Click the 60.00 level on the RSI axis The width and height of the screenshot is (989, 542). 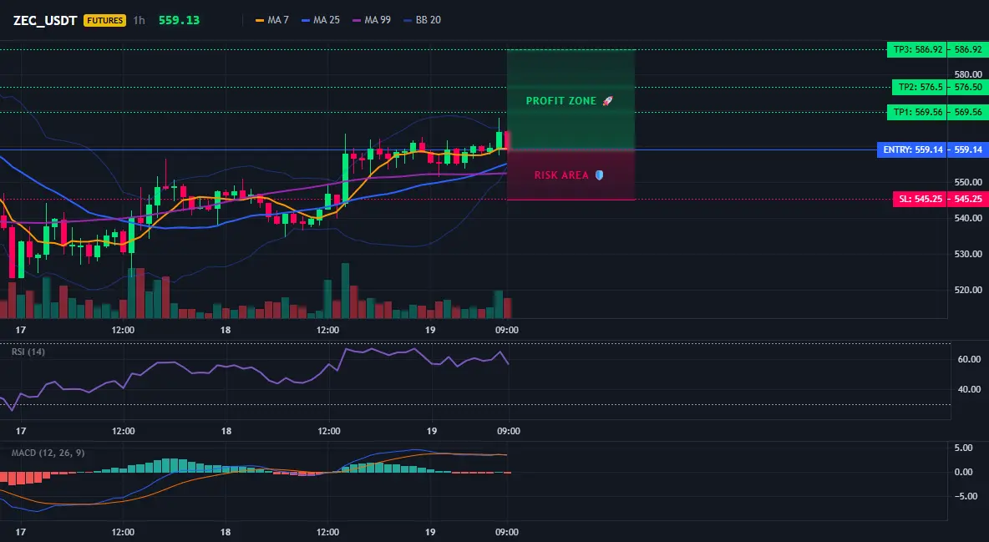coord(970,360)
